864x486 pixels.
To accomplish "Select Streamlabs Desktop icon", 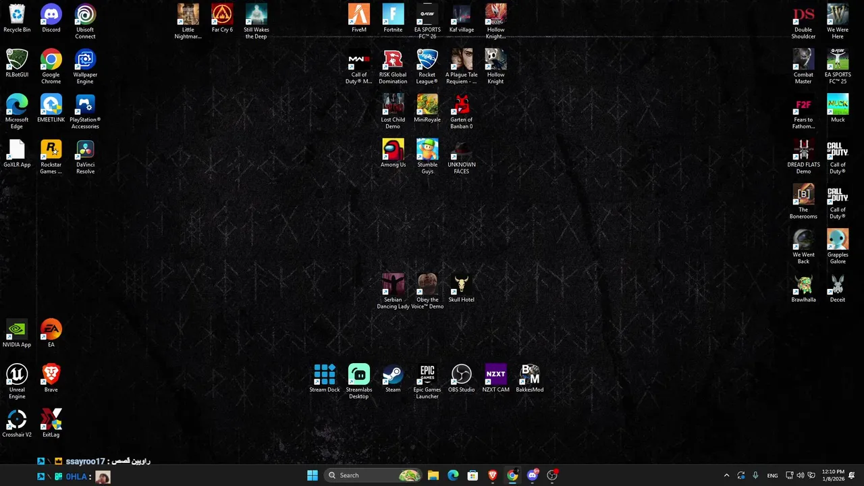I will click(359, 382).
